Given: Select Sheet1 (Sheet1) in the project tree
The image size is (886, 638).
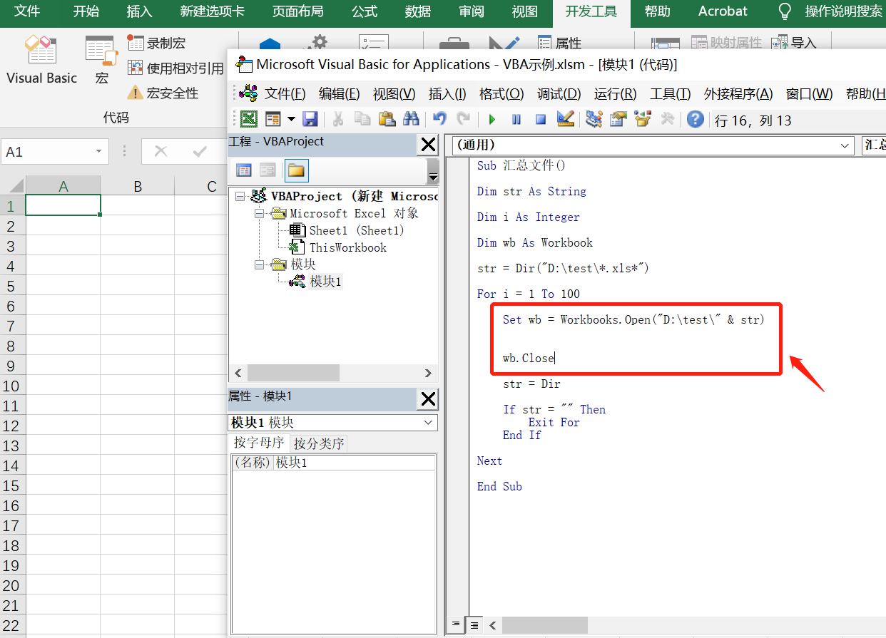Looking at the screenshot, I should pyautogui.click(x=357, y=230).
